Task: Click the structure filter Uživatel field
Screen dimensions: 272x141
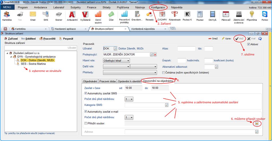Action: [x=41, y=48]
